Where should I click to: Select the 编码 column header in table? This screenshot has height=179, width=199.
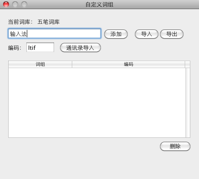128,64
